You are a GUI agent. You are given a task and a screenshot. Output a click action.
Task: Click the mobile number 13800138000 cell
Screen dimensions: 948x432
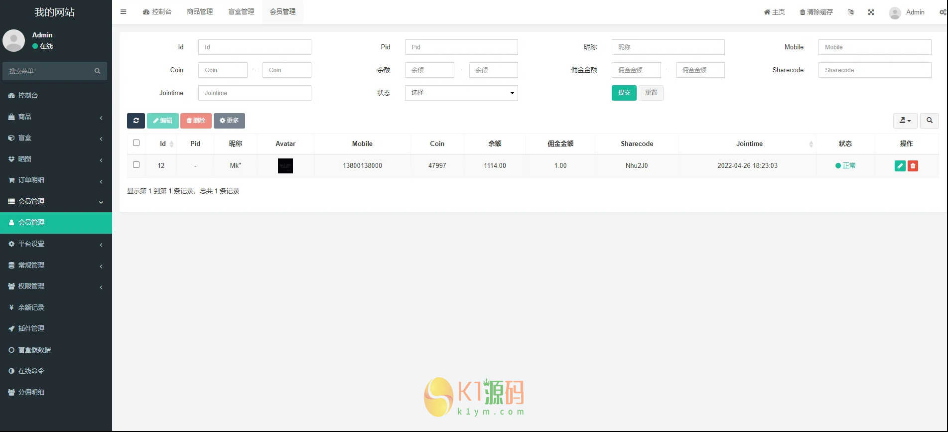pyautogui.click(x=363, y=166)
